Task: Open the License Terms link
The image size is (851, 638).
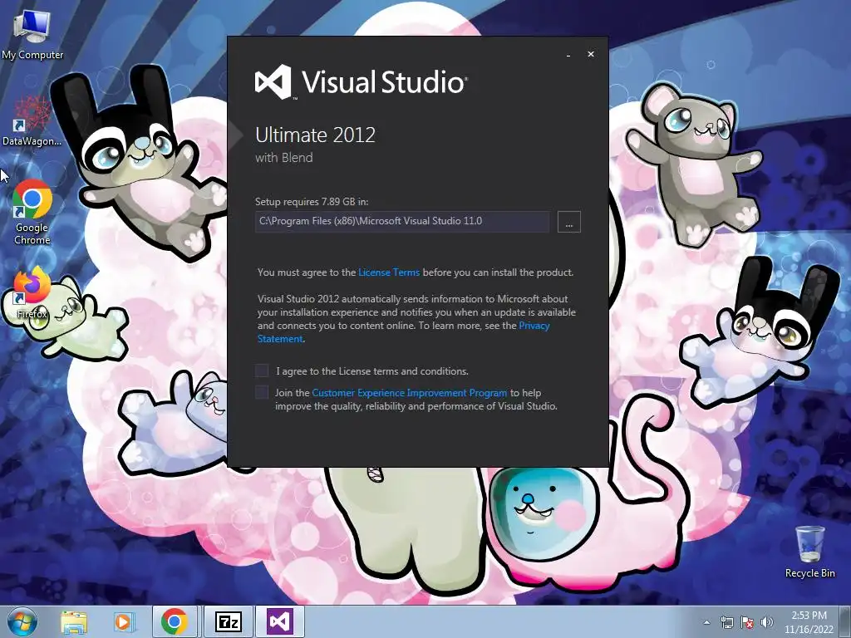Action: (x=389, y=272)
